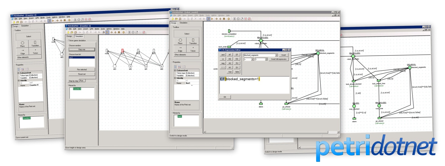Open the Tools menu in front Counter-4 window

click(103, 29)
